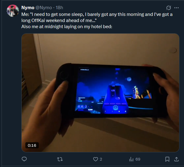184x167 pixels.
Task: Share the tweet via upload arrow icon
Action: (176, 159)
